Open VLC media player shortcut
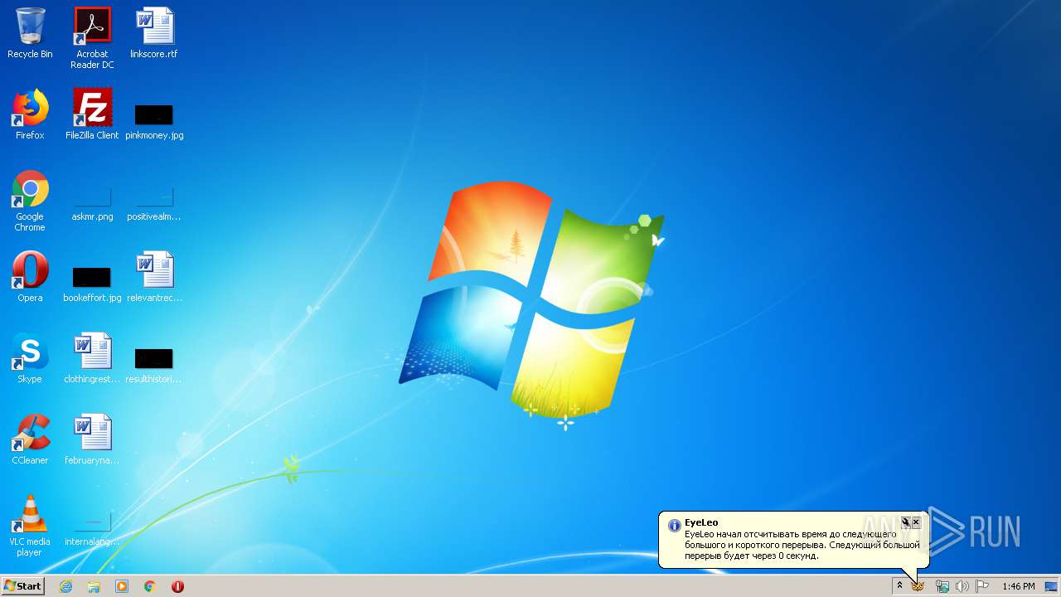Image resolution: width=1061 pixels, height=597 pixels. point(30,526)
